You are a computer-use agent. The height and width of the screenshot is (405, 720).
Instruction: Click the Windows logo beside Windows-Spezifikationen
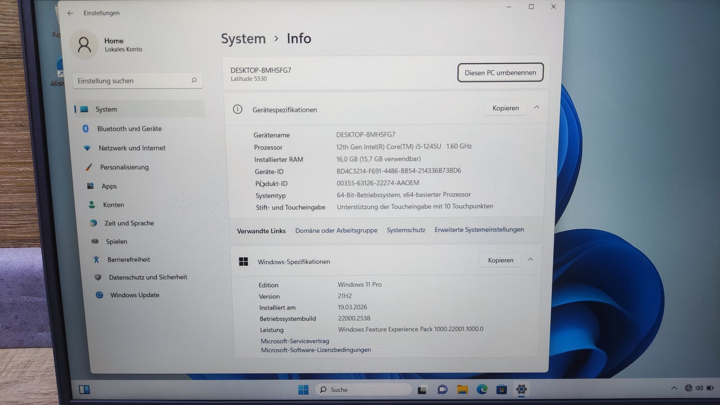tap(244, 262)
